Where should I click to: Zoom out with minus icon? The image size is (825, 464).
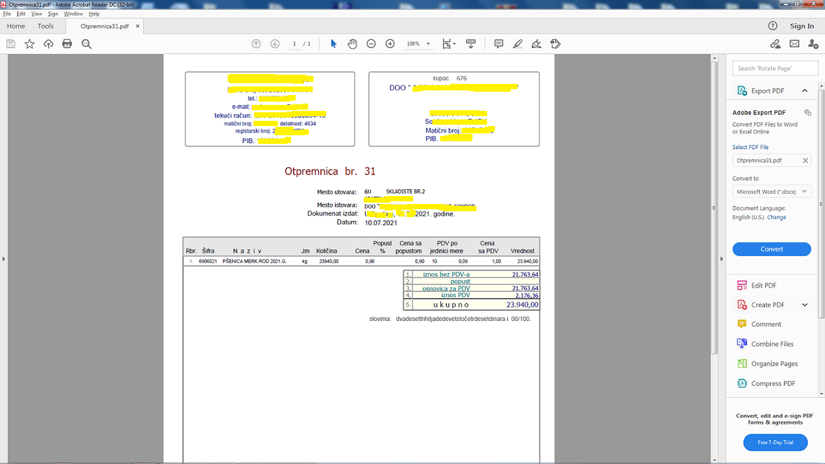[371, 44]
